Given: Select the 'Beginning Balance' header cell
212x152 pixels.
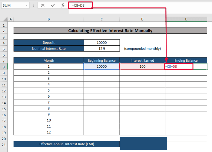Looking at the screenshot, I should pos(102,60).
